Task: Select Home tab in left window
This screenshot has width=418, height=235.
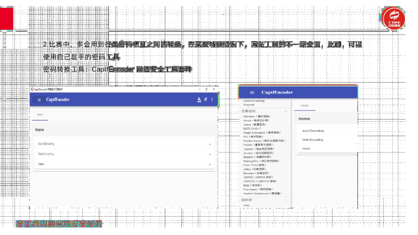Action: pyautogui.click(x=40, y=115)
